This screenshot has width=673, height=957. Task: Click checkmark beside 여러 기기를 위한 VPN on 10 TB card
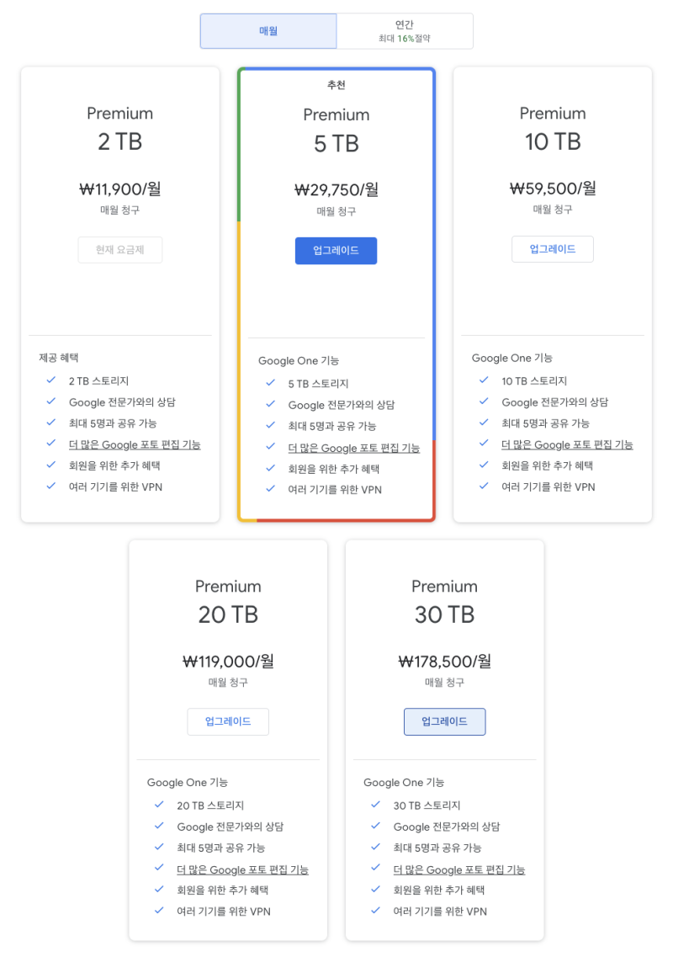point(483,486)
